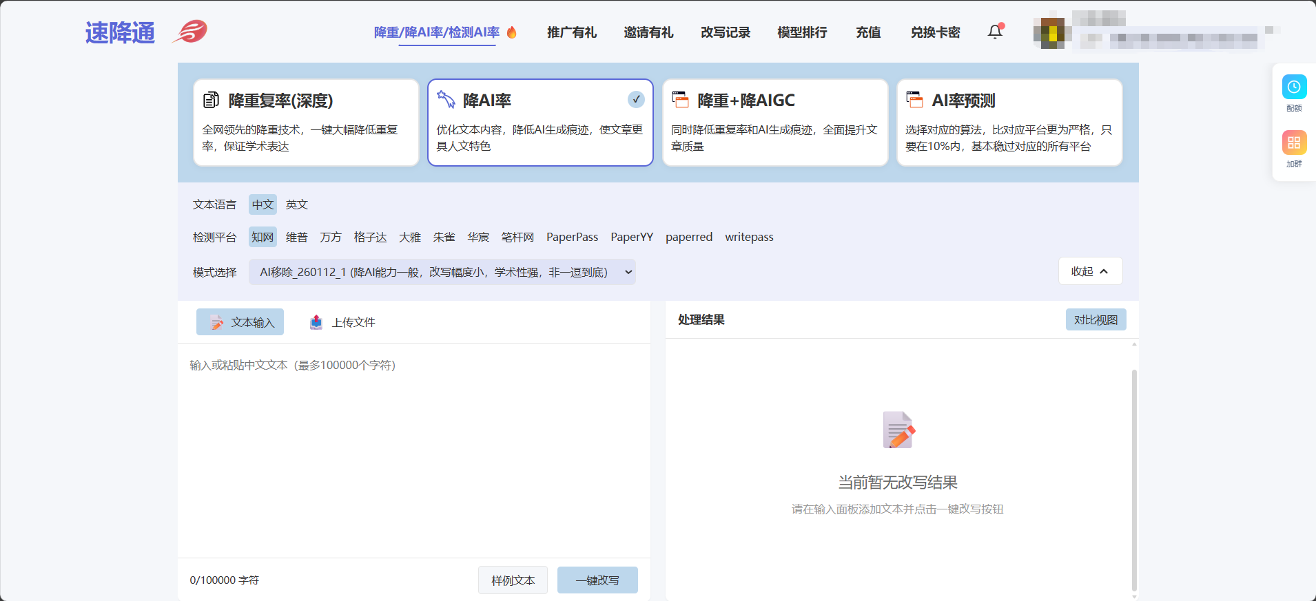Click the 处理结果 heading
1316x601 pixels.
tap(701, 319)
